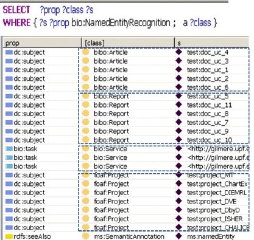Select the test:doc_uc_5 cell
Screen dimensions: 254x240
click(x=208, y=96)
